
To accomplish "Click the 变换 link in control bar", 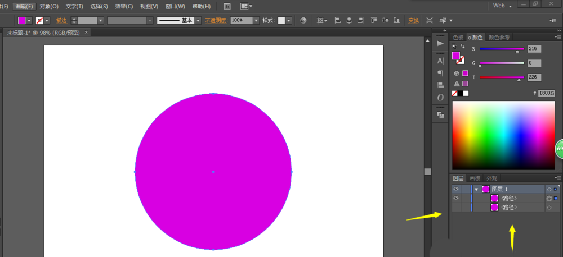I will (413, 20).
